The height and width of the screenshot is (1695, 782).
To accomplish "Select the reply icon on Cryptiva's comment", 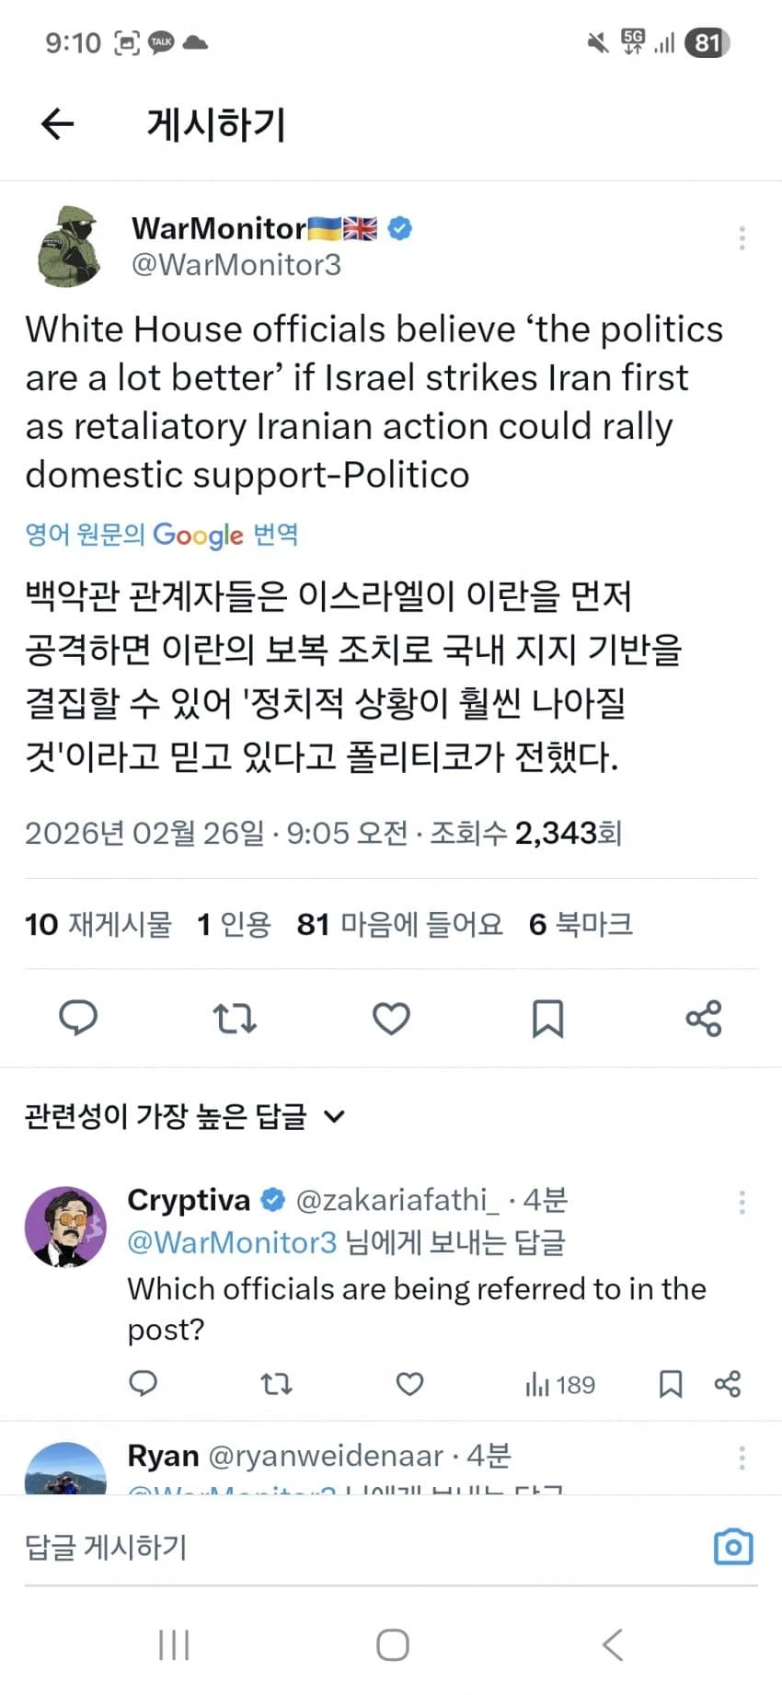I will click(x=144, y=1383).
